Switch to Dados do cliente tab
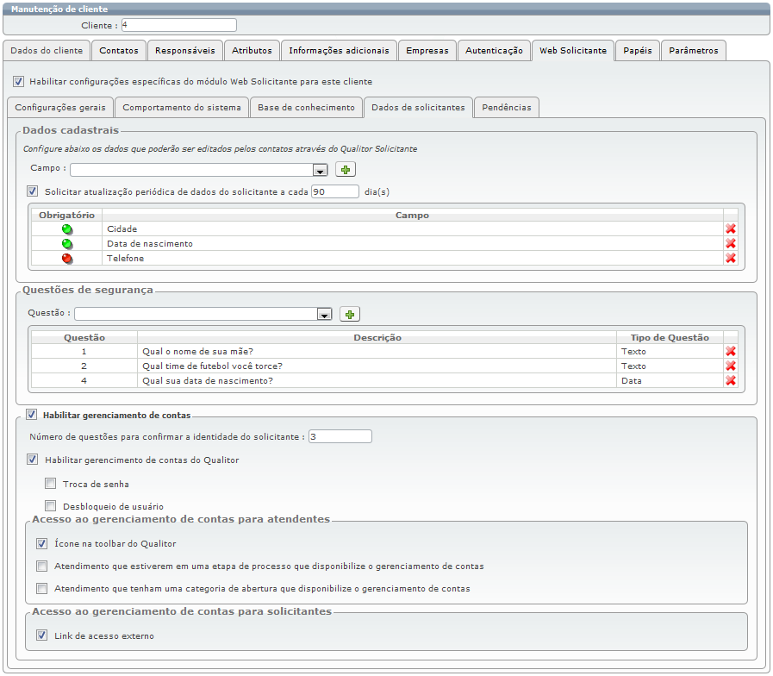 pyautogui.click(x=47, y=50)
